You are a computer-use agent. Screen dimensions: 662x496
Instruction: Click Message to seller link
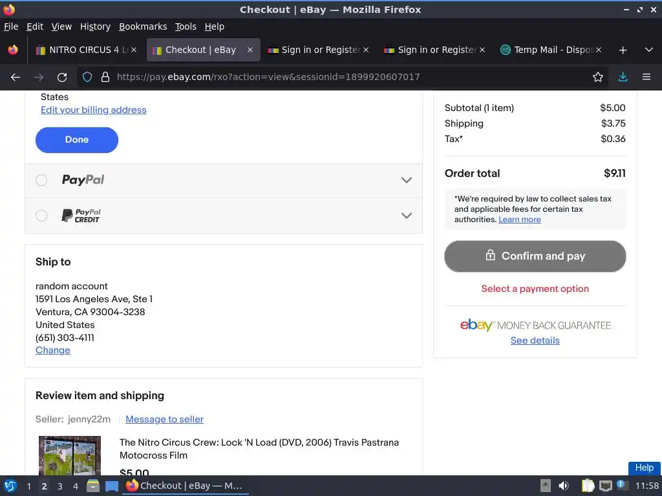pyautogui.click(x=164, y=419)
